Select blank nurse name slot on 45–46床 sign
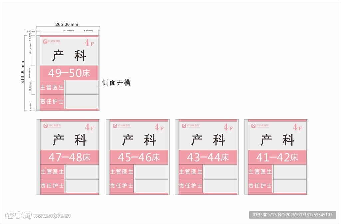341x224 pixels. 152,186
